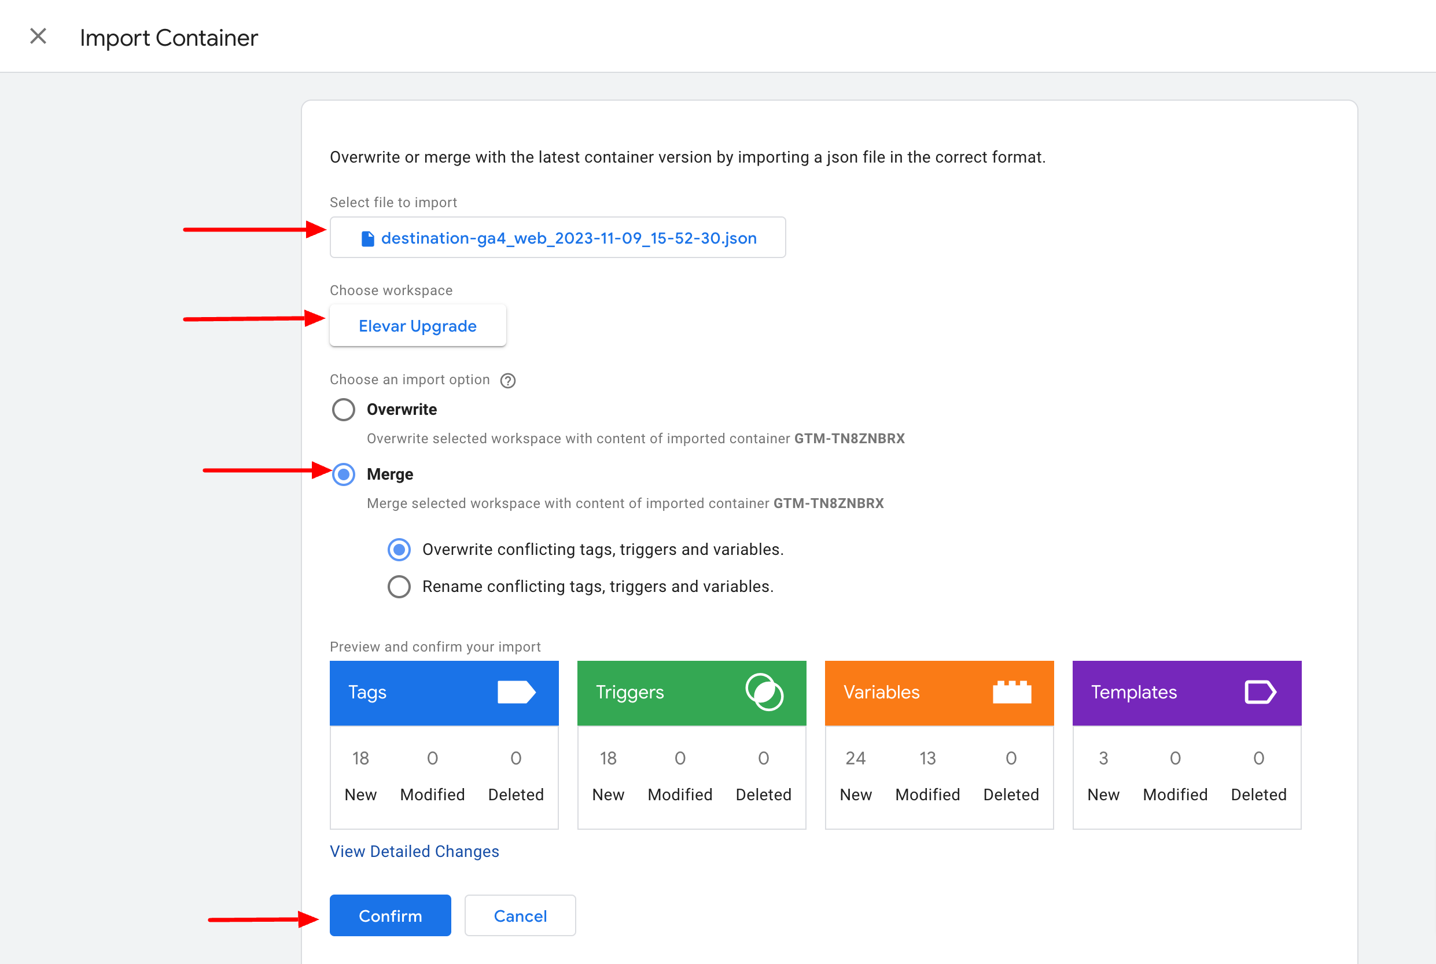Choose Overwrite conflicting tags, triggers and variables
Viewport: 1436px width, 964px height.
click(x=399, y=550)
